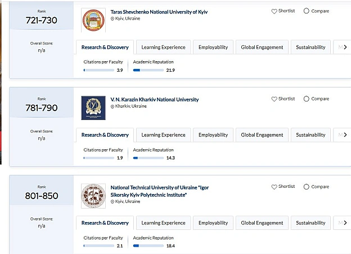Toggle Compare circle for Karazin Kharkiv University
Screen dimensions: 351x254
click(x=307, y=99)
